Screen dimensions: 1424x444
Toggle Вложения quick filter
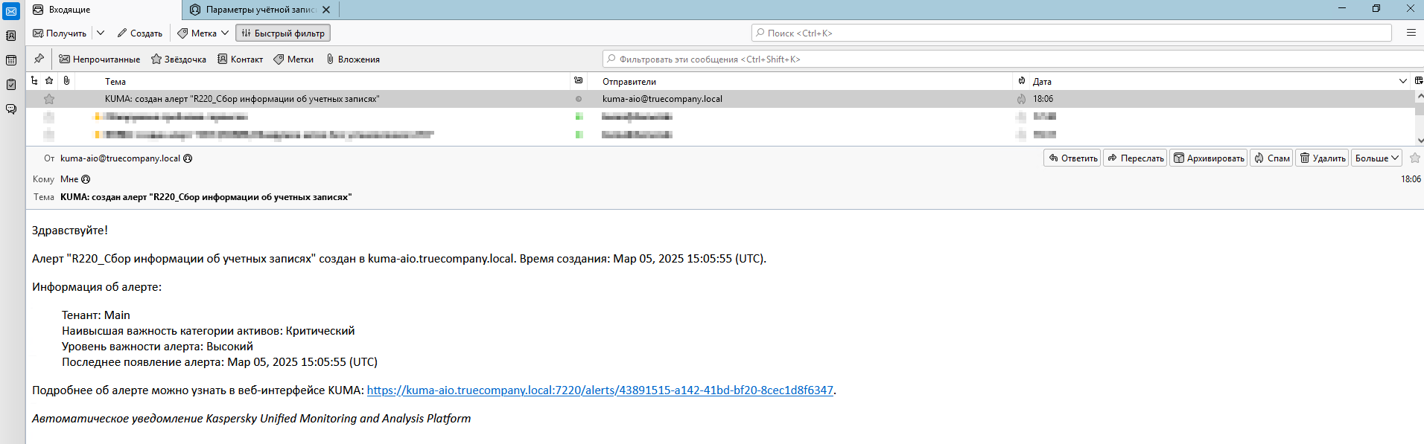[353, 59]
